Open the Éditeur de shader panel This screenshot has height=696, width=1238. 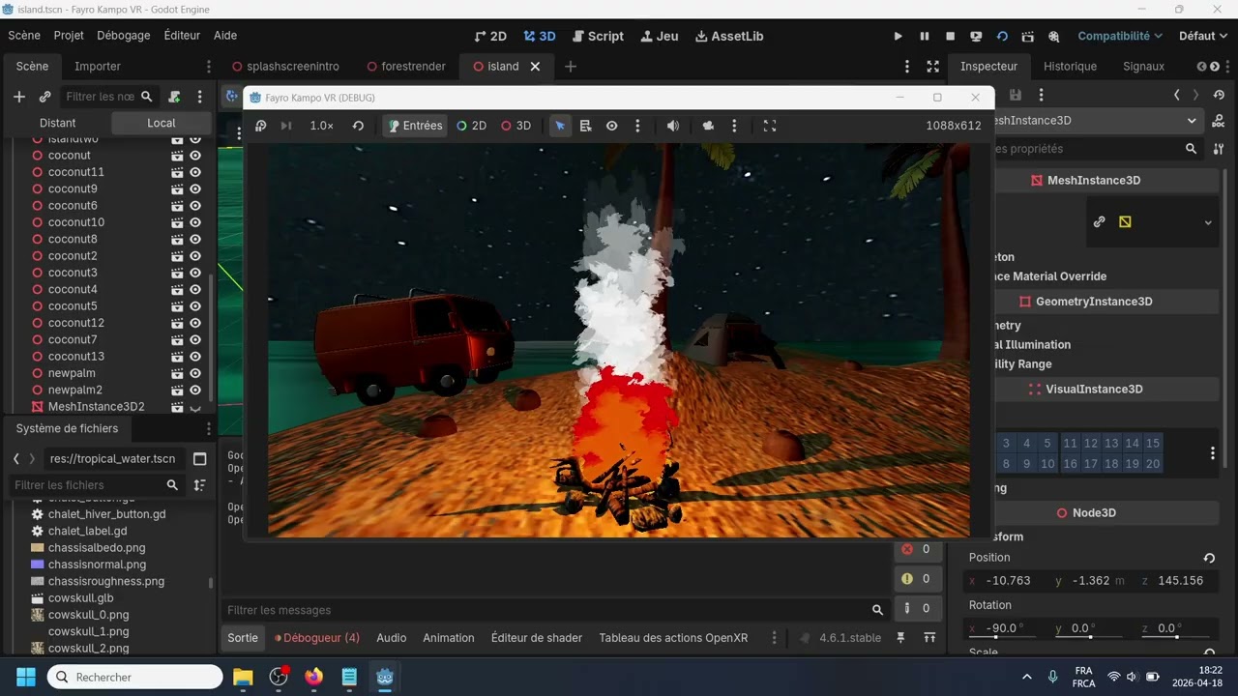pos(537,638)
